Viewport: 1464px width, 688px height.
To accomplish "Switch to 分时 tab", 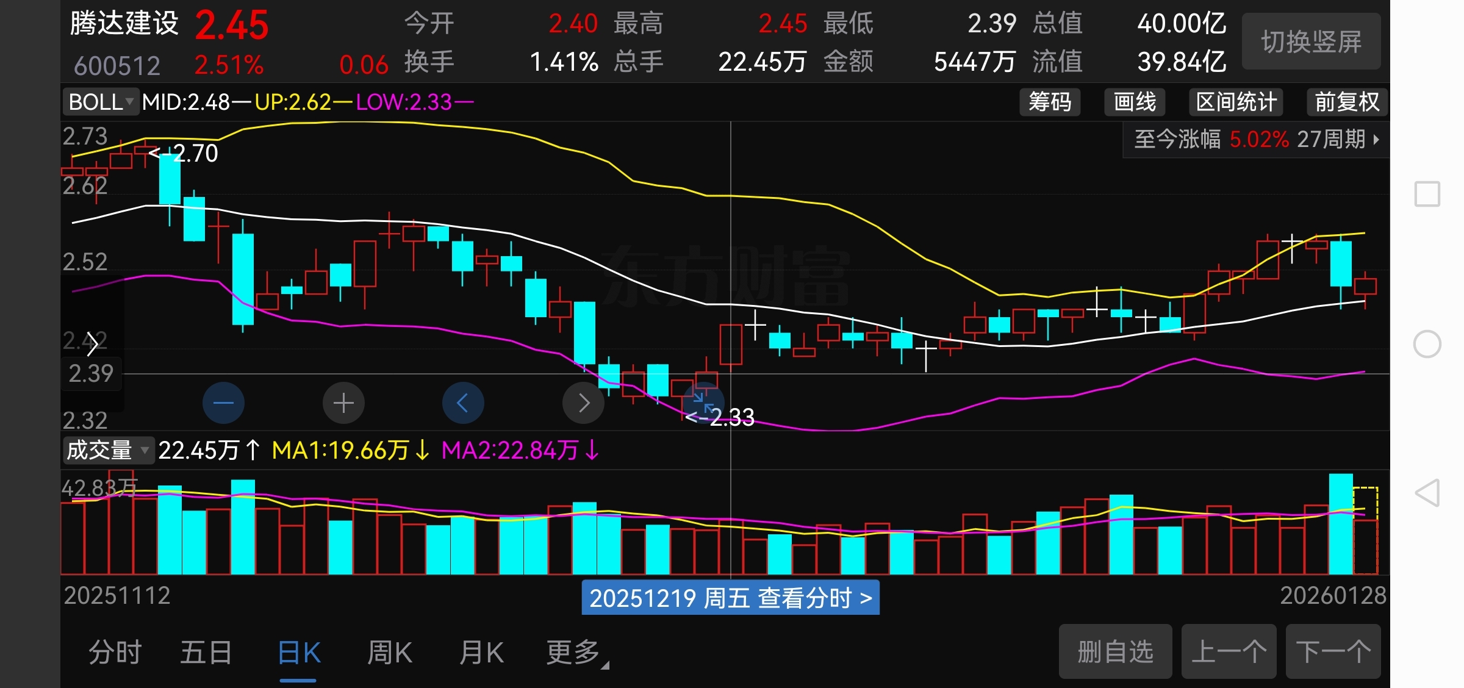I will click(115, 653).
